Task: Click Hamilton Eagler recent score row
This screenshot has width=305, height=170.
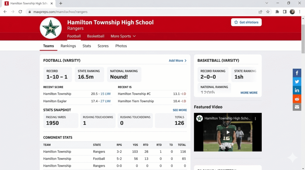Action: coord(78,101)
